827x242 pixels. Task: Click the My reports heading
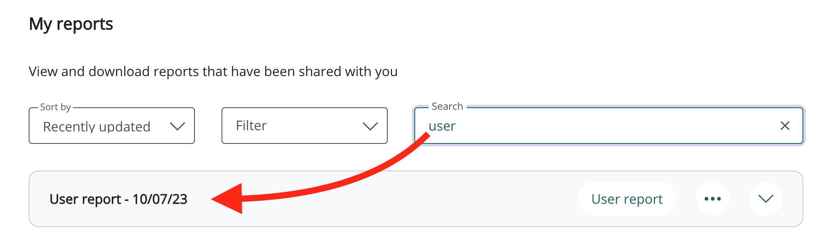[71, 24]
